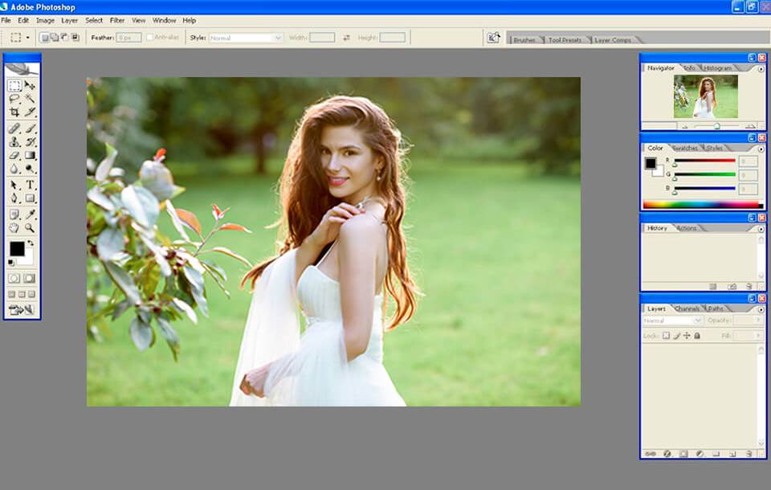Open the Style dropdown in the options bar
The image size is (771, 490).
(x=277, y=37)
